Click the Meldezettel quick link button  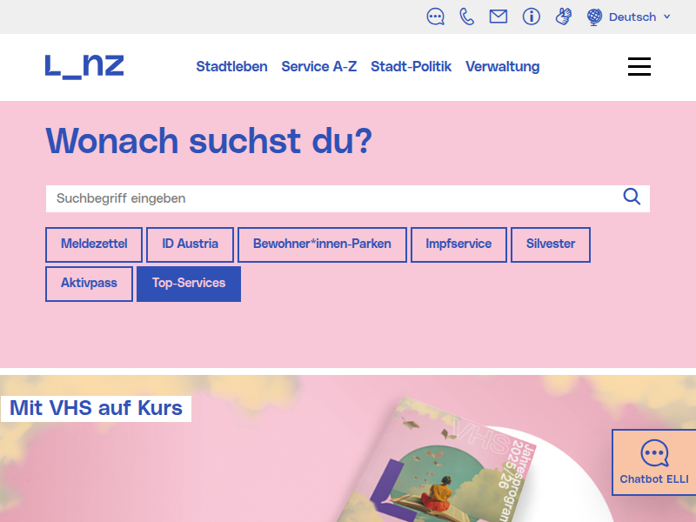94,244
